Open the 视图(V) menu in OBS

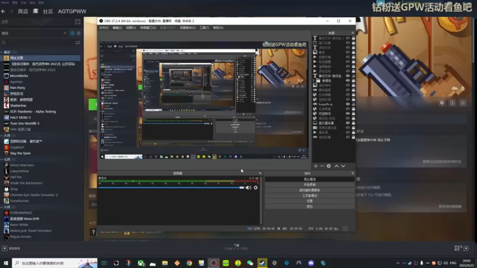point(131,27)
